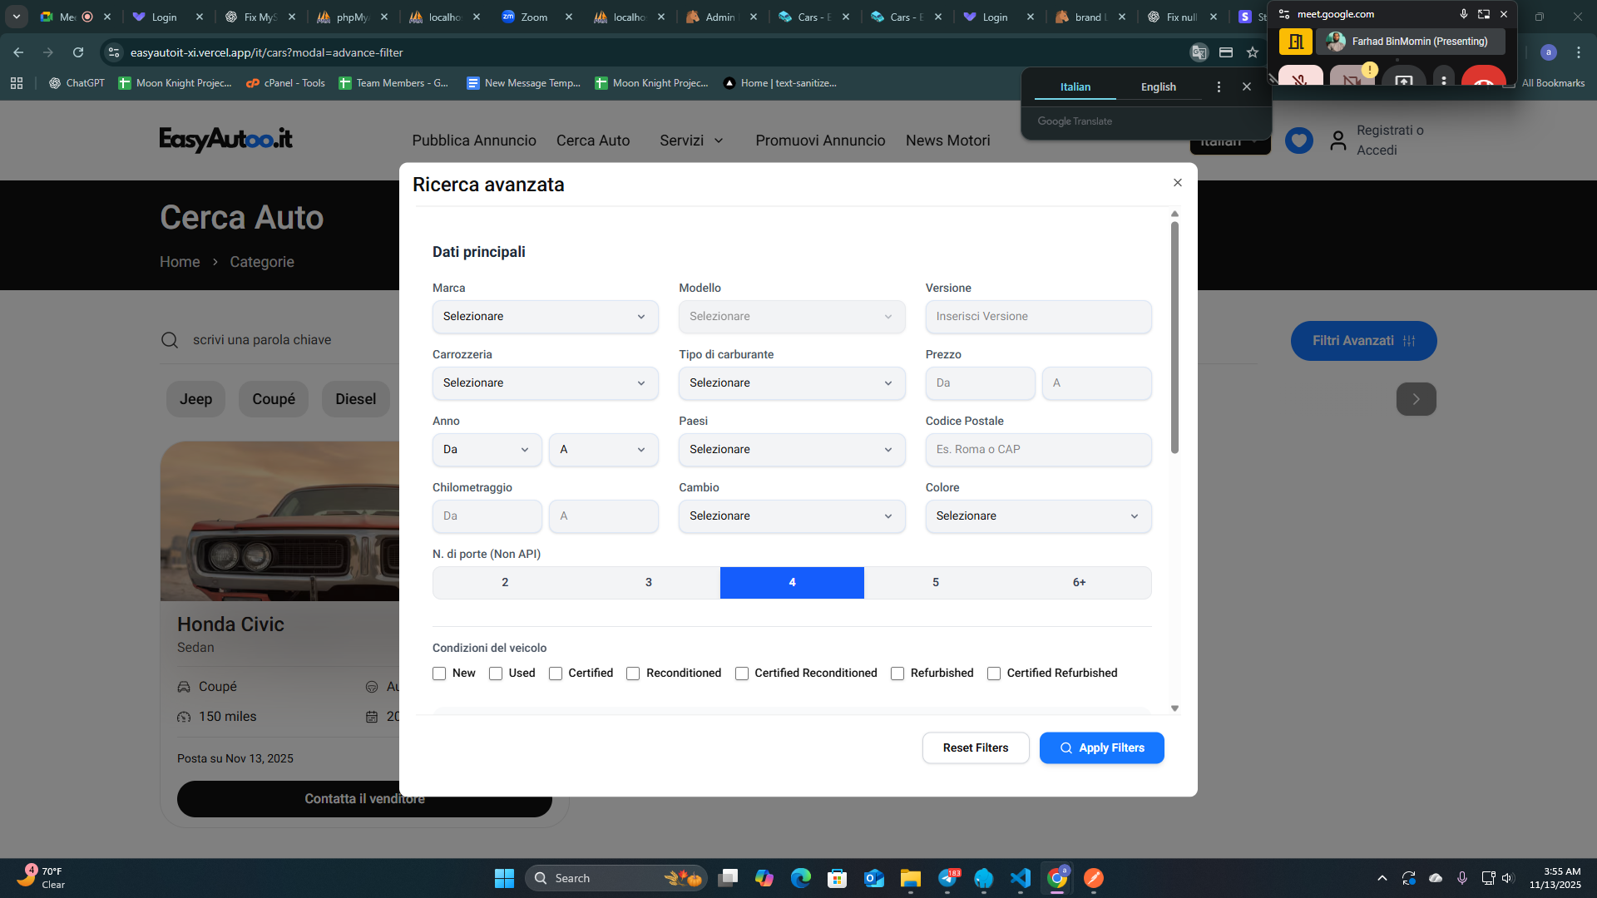
Task: Click the Codice Postale input field
Action: [x=1038, y=450]
